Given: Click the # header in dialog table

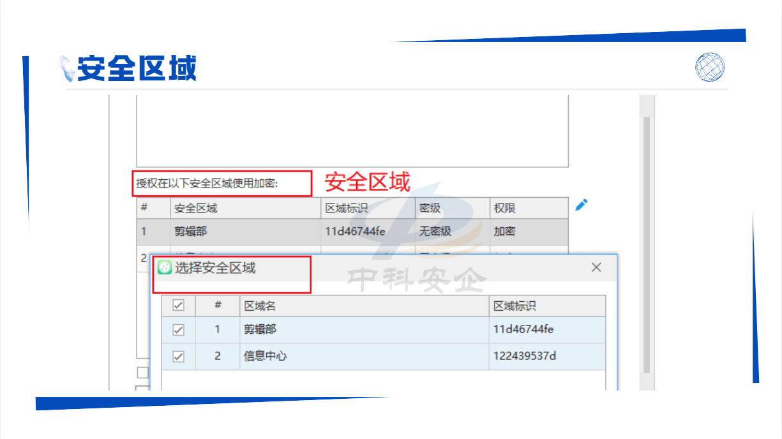Looking at the screenshot, I should tap(218, 306).
